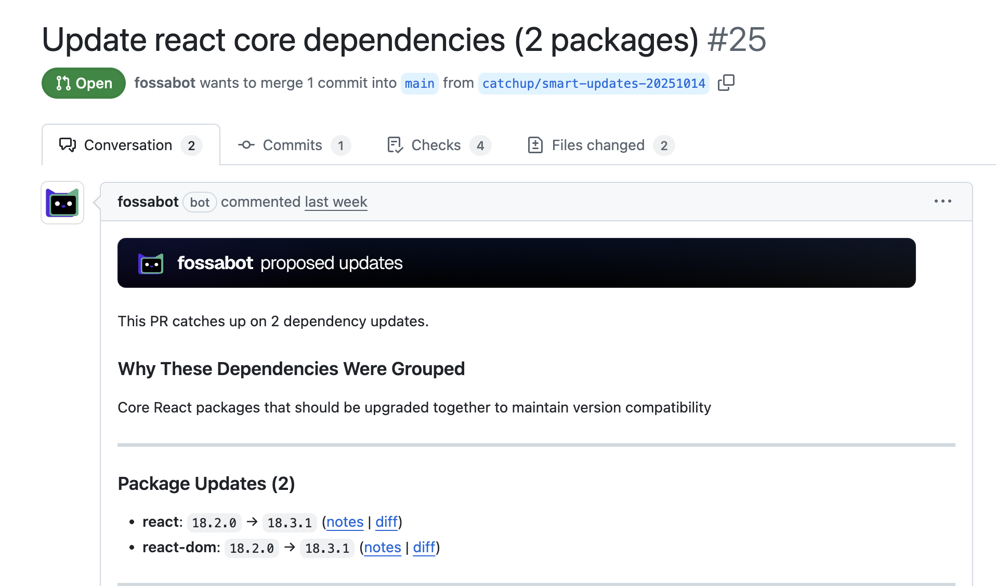Click the PR number #25
The width and height of the screenshot is (996, 586).
[737, 39]
